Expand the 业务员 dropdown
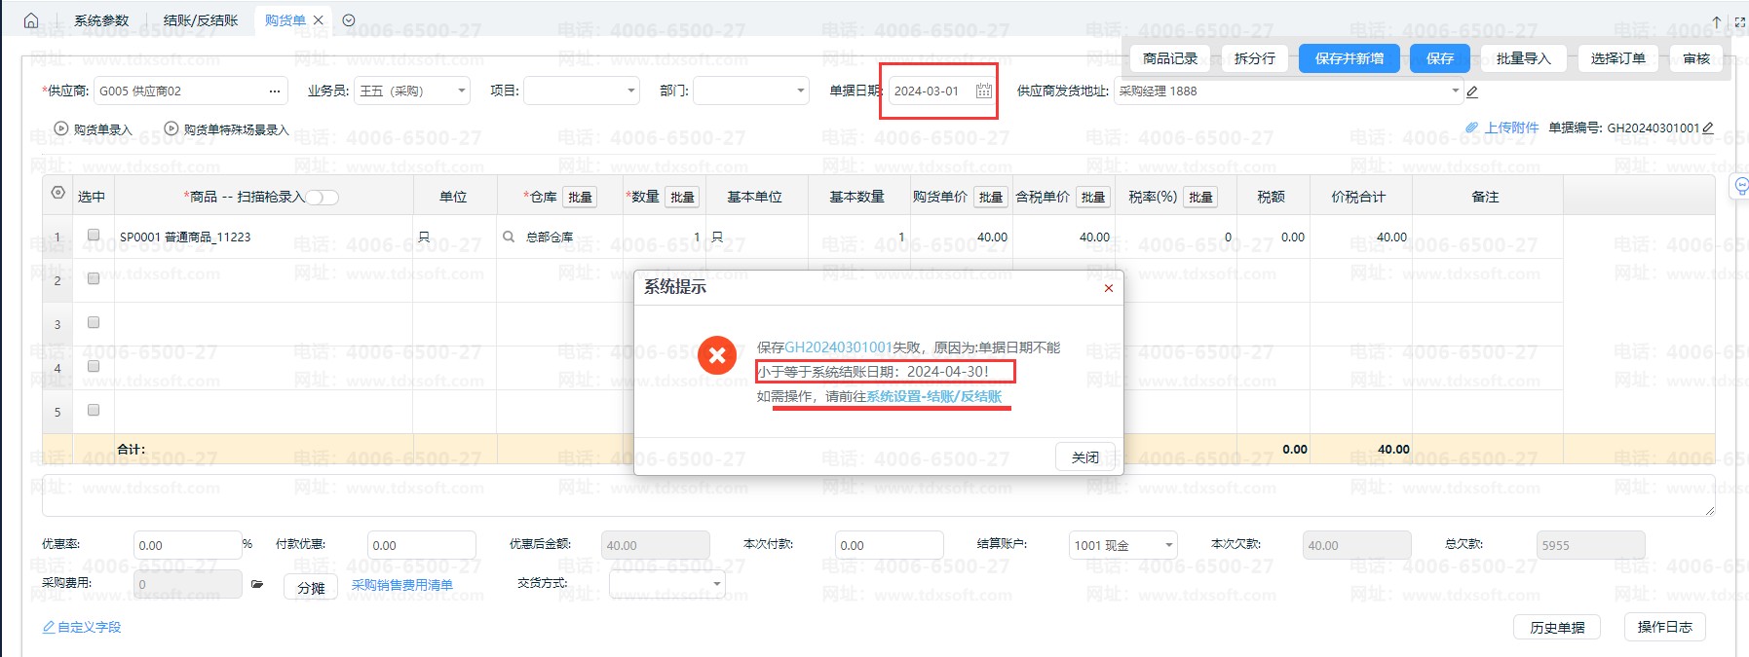 (461, 91)
